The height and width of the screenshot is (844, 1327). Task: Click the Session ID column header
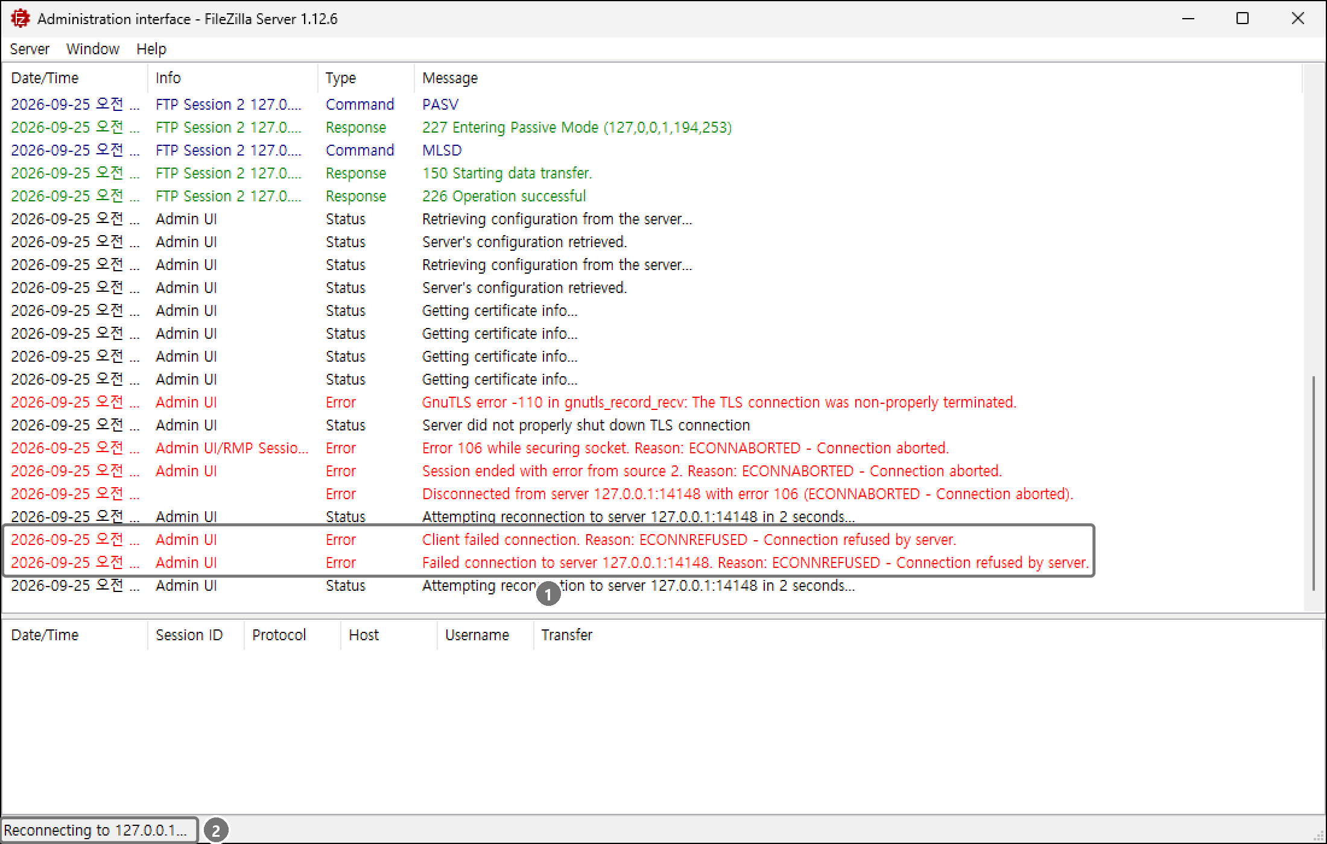(x=196, y=635)
